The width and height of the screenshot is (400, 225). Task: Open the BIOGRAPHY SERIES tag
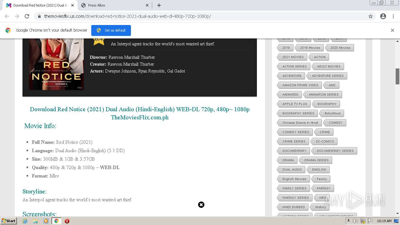(297, 113)
